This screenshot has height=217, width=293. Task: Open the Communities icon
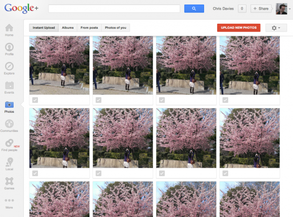[x=9, y=124]
